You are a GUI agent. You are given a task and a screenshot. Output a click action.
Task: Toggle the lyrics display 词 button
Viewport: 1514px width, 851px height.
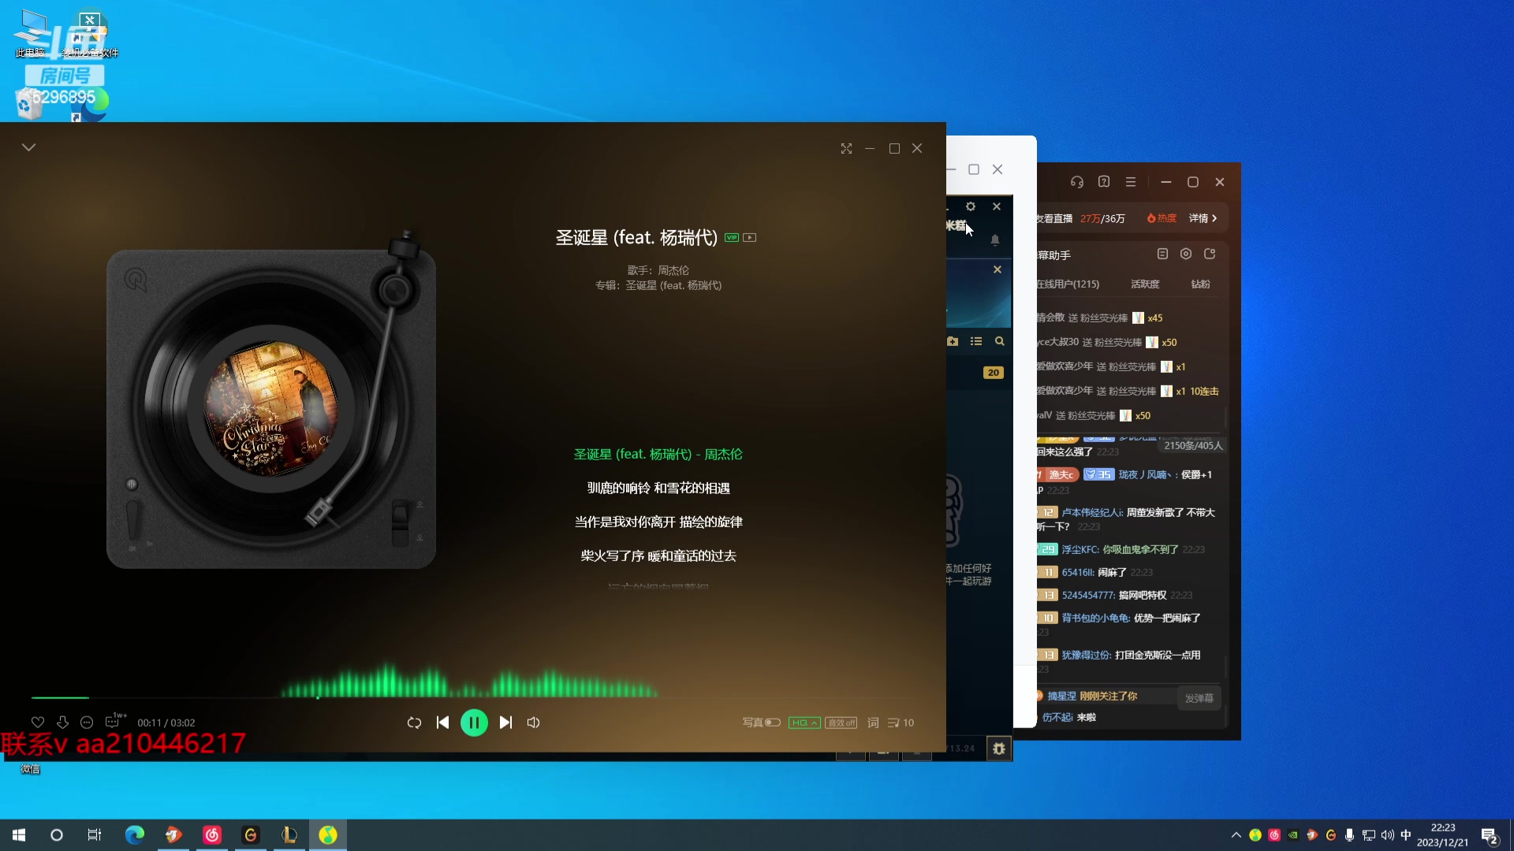coord(873,723)
